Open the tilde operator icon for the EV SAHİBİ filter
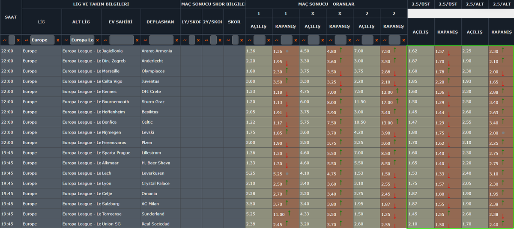The height and width of the screenshot is (229, 514). (x=105, y=40)
